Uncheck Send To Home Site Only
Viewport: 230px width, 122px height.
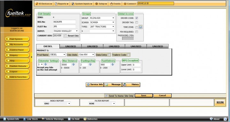pyautogui.click(x=106, y=96)
